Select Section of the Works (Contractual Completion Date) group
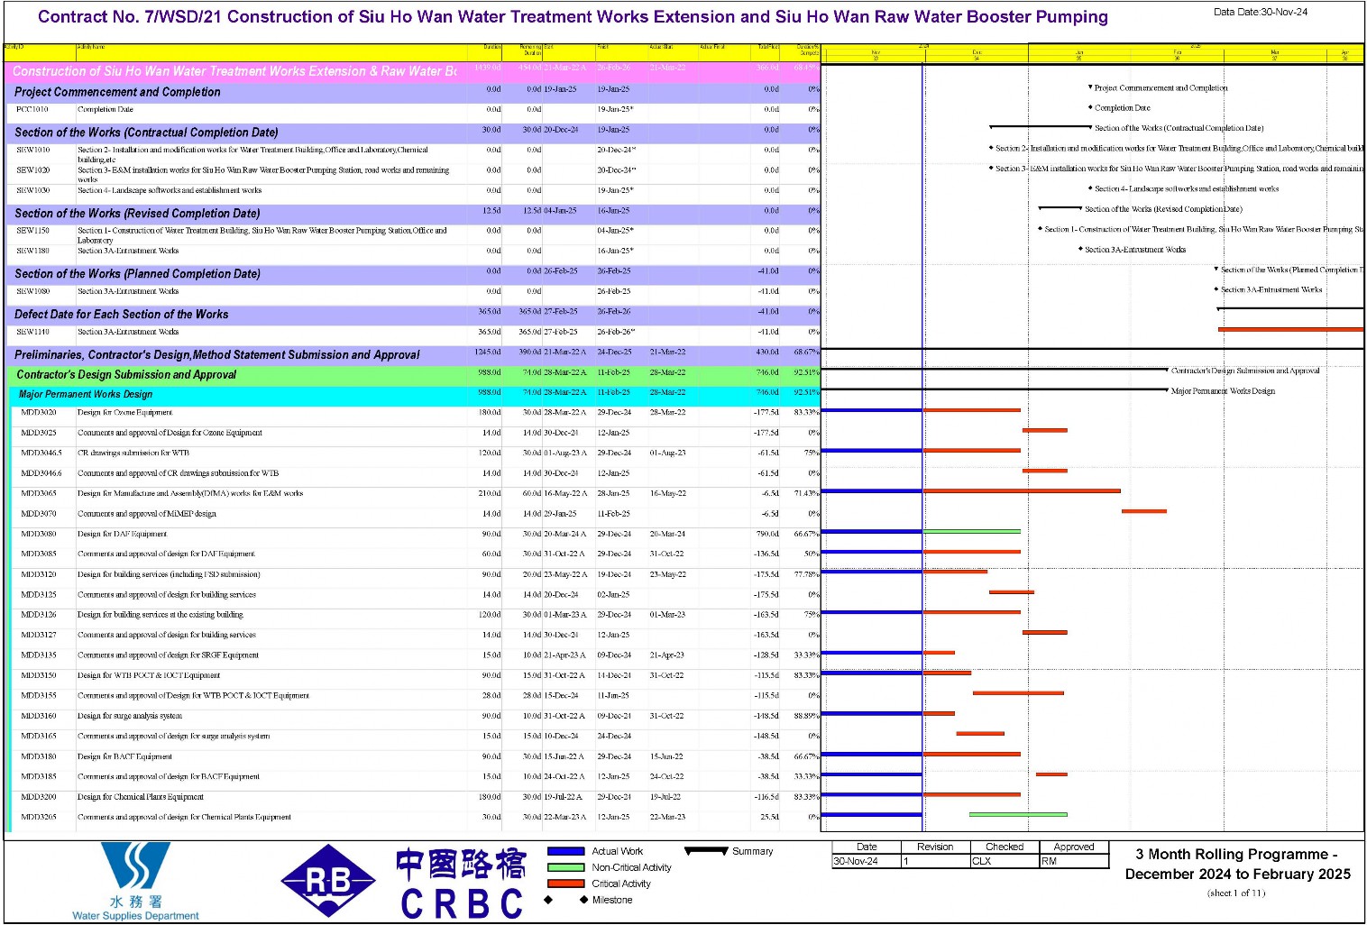The image size is (1367, 925). pos(414,133)
